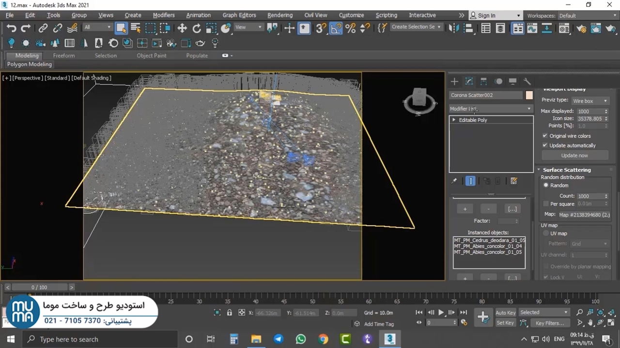Uncheck Original wire colors
The width and height of the screenshot is (620, 348).
(545, 136)
